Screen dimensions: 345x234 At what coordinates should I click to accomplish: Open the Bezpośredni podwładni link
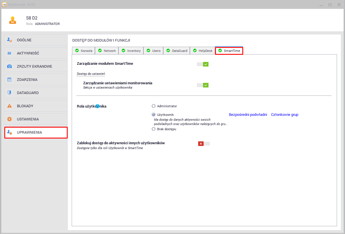(248, 115)
